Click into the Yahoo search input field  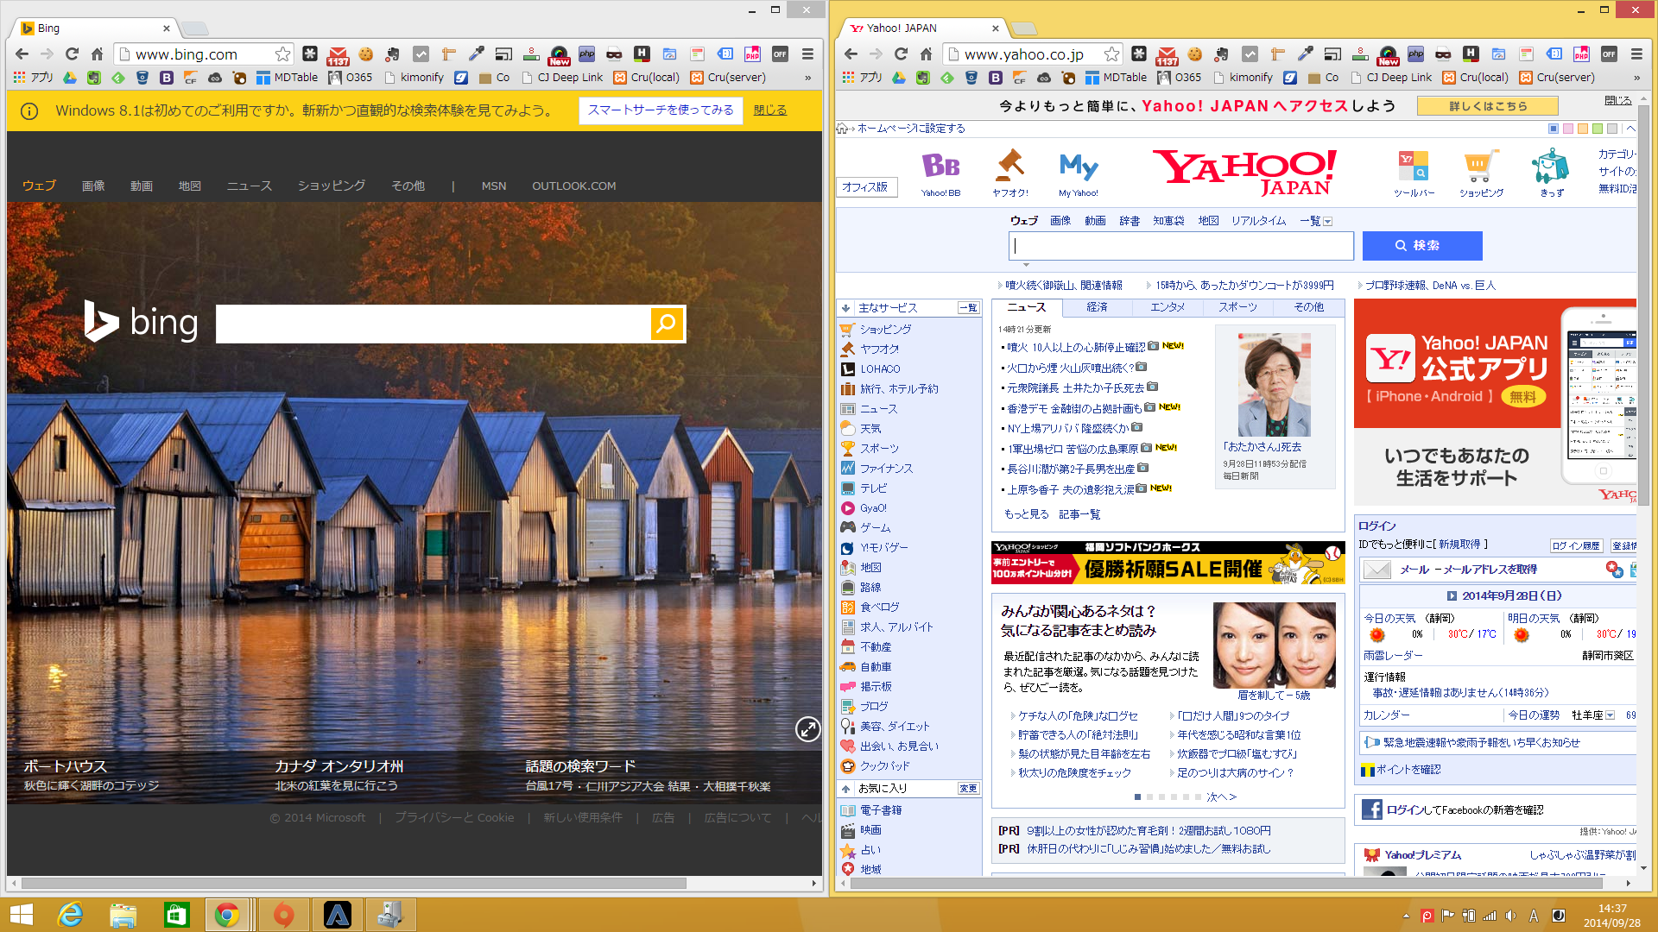(1180, 246)
